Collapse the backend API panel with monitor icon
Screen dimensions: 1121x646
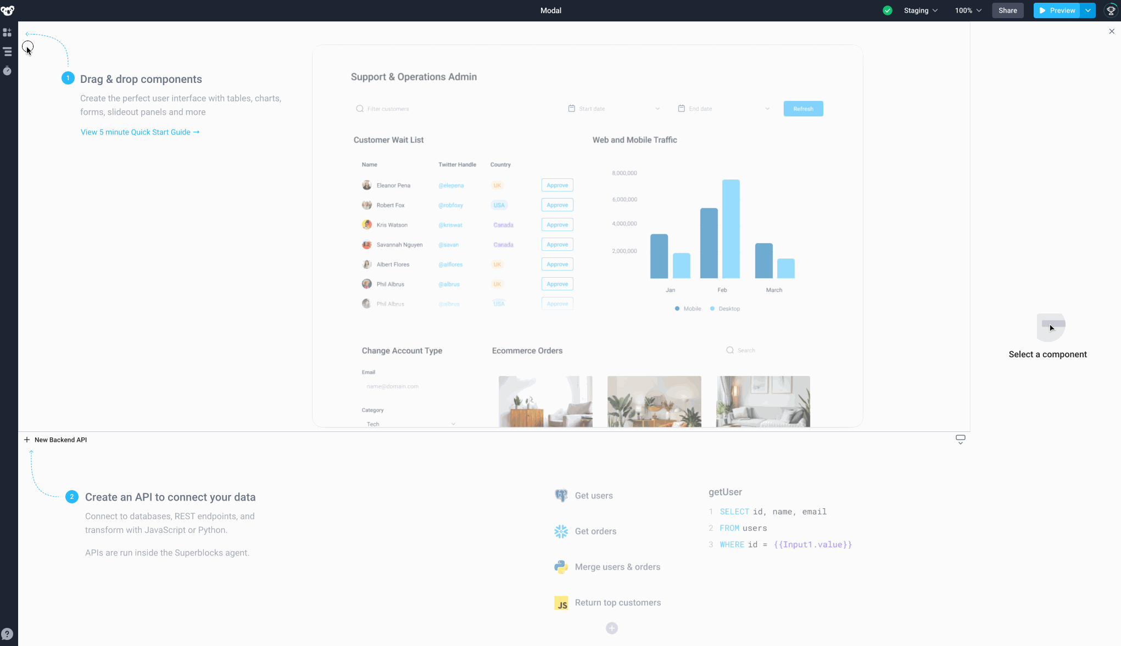coord(960,439)
